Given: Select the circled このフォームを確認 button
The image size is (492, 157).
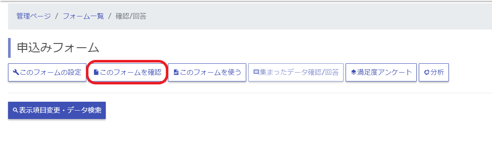Looking at the screenshot, I should (x=127, y=73).
